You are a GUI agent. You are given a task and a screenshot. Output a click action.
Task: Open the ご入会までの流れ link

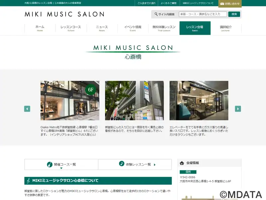[x=146, y=3]
